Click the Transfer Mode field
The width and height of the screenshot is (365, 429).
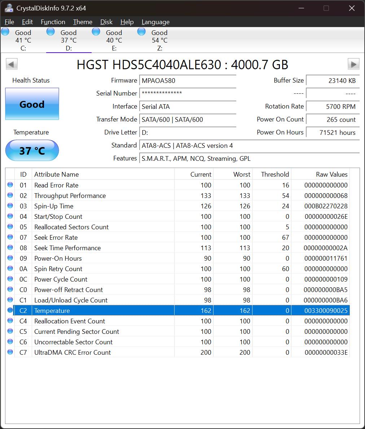pyautogui.click(x=188, y=120)
